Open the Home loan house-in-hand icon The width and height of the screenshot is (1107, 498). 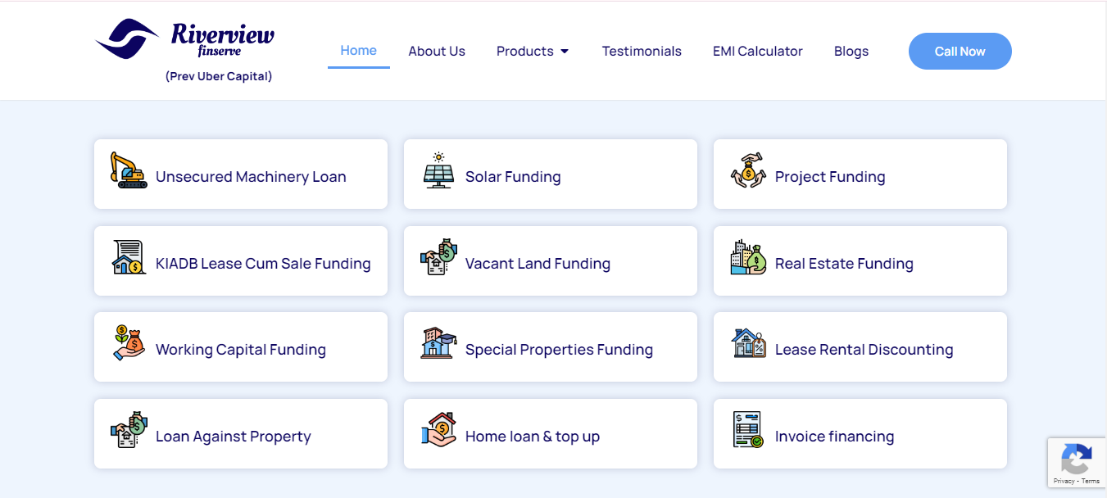(x=438, y=430)
